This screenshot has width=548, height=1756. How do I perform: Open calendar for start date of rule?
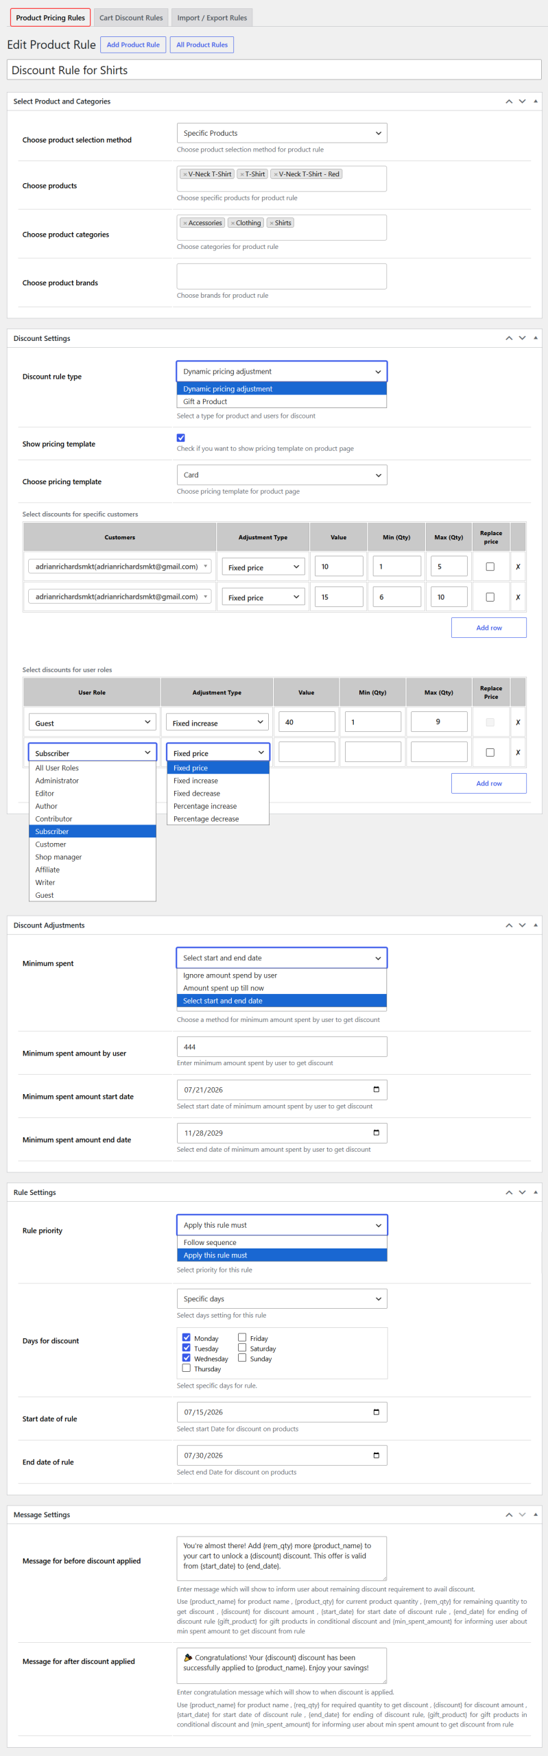coord(376,1412)
